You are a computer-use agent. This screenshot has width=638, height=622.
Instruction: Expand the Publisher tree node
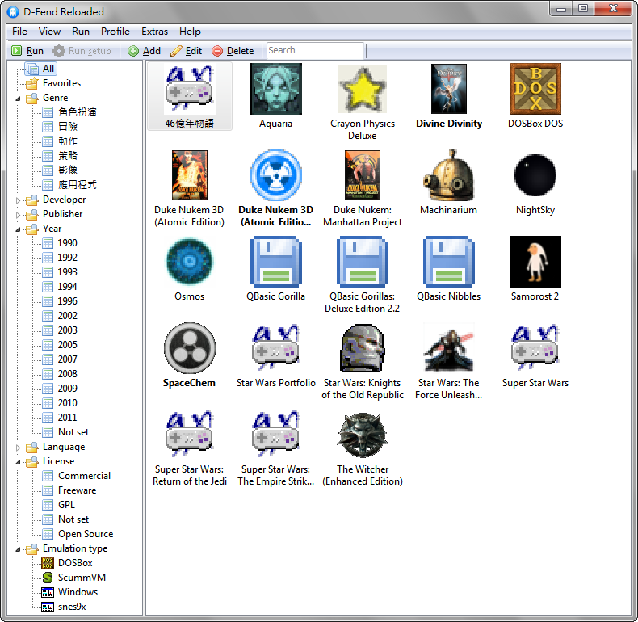click(x=18, y=215)
